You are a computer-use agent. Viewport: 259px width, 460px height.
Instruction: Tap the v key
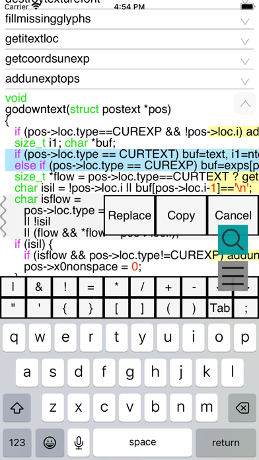129,408
